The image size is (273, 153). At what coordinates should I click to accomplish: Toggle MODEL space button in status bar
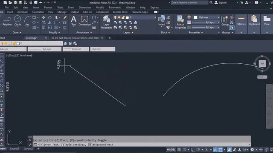click(x=171, y=150)
